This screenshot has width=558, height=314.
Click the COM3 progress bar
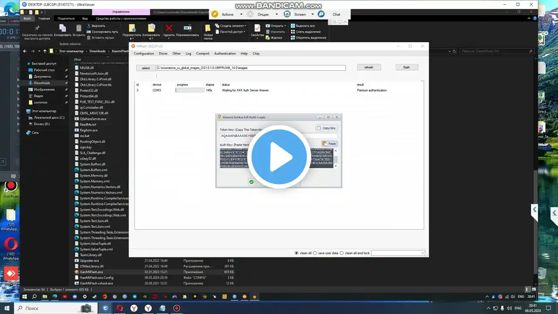coord(190,90)
